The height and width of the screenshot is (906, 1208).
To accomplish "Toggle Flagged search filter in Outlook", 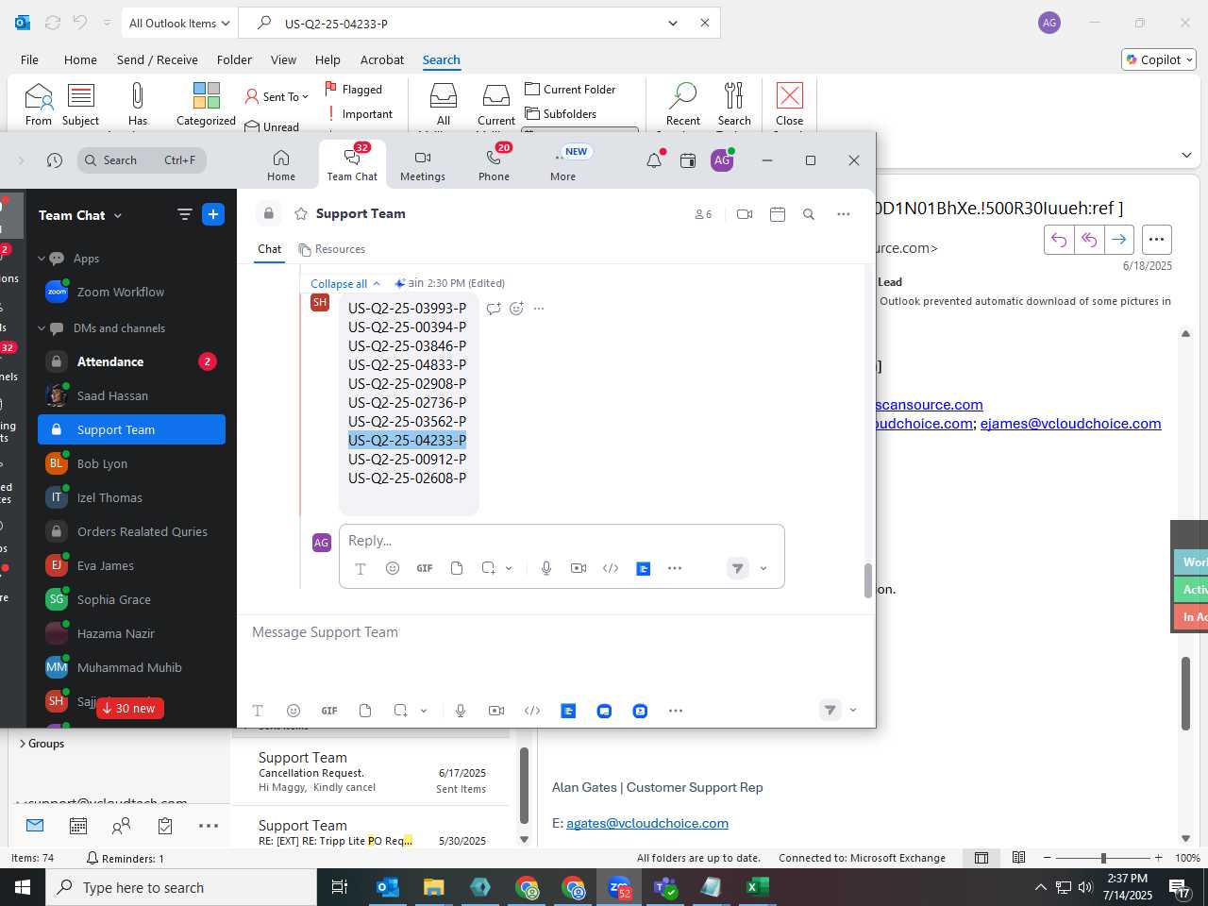I will [x=354, y=90].
